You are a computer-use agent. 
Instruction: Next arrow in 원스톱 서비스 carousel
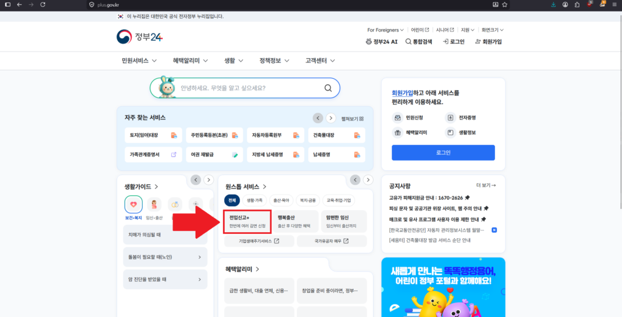[x=368, y=179]
